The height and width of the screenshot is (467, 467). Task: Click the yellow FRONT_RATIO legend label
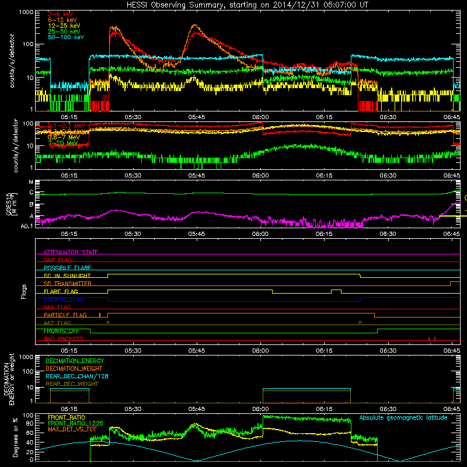67,417
